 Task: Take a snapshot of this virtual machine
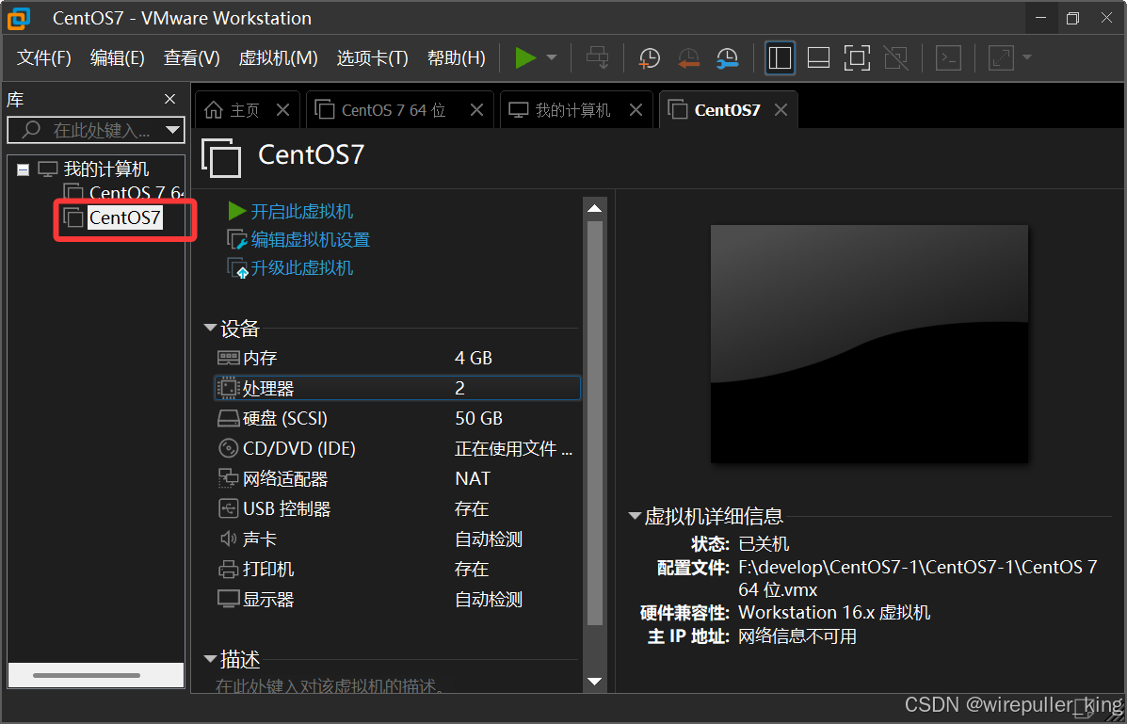click(x=649, y=58)
